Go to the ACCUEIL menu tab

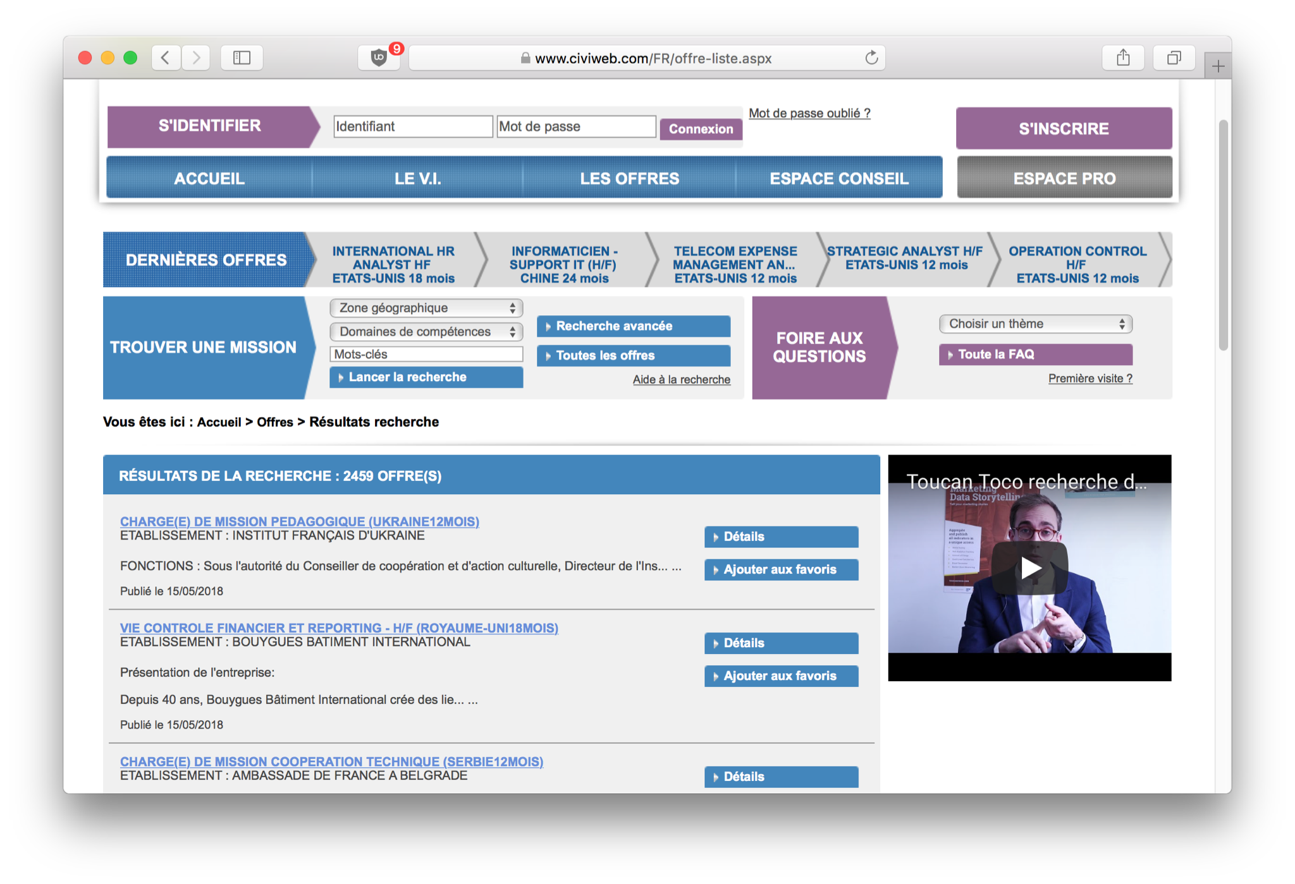tap(209, 178)
